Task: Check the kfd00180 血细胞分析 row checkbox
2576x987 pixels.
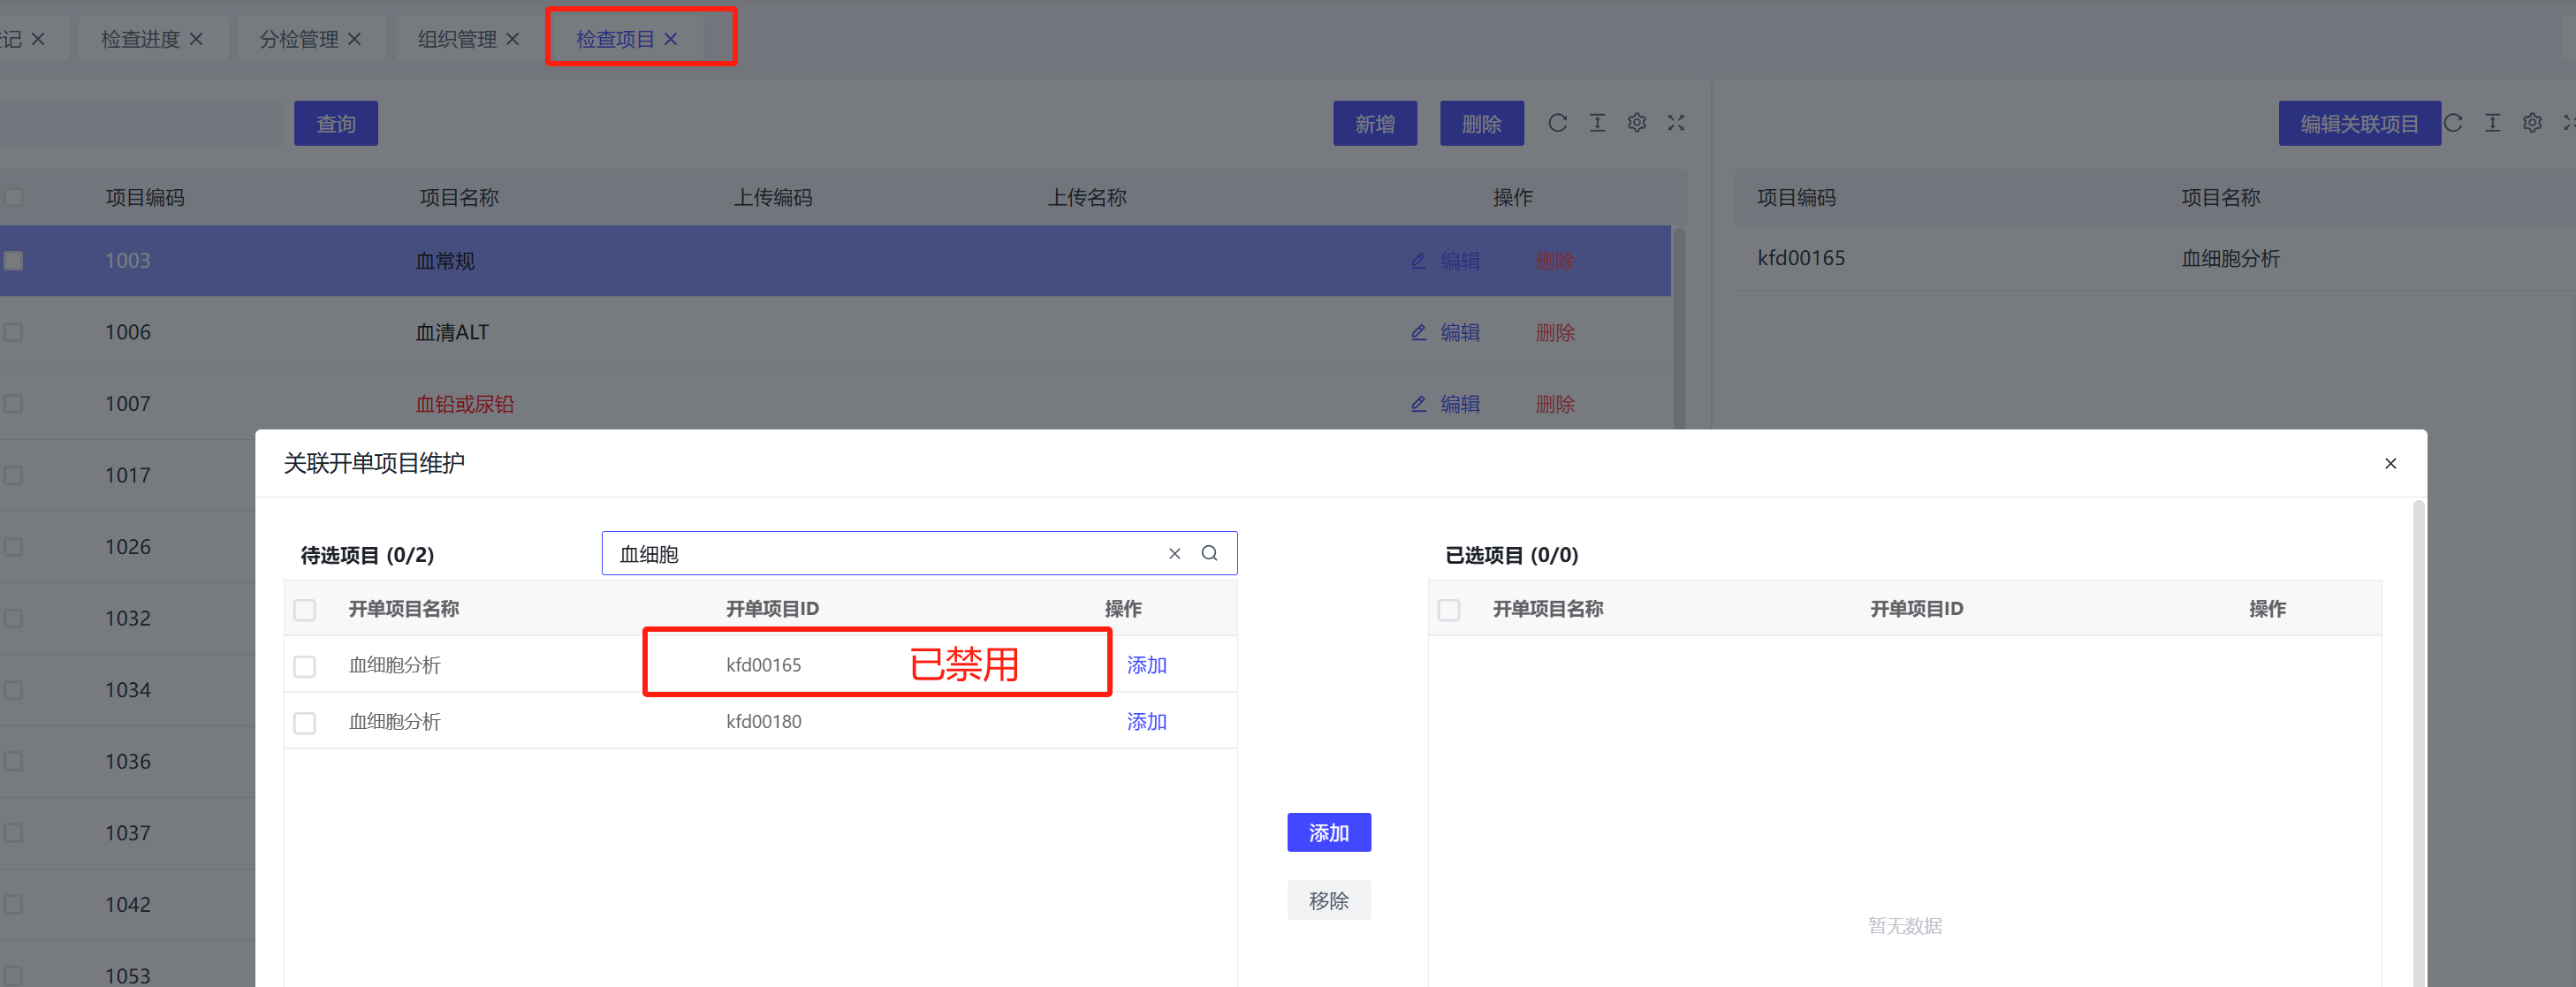Action: [x=305, y=723]
